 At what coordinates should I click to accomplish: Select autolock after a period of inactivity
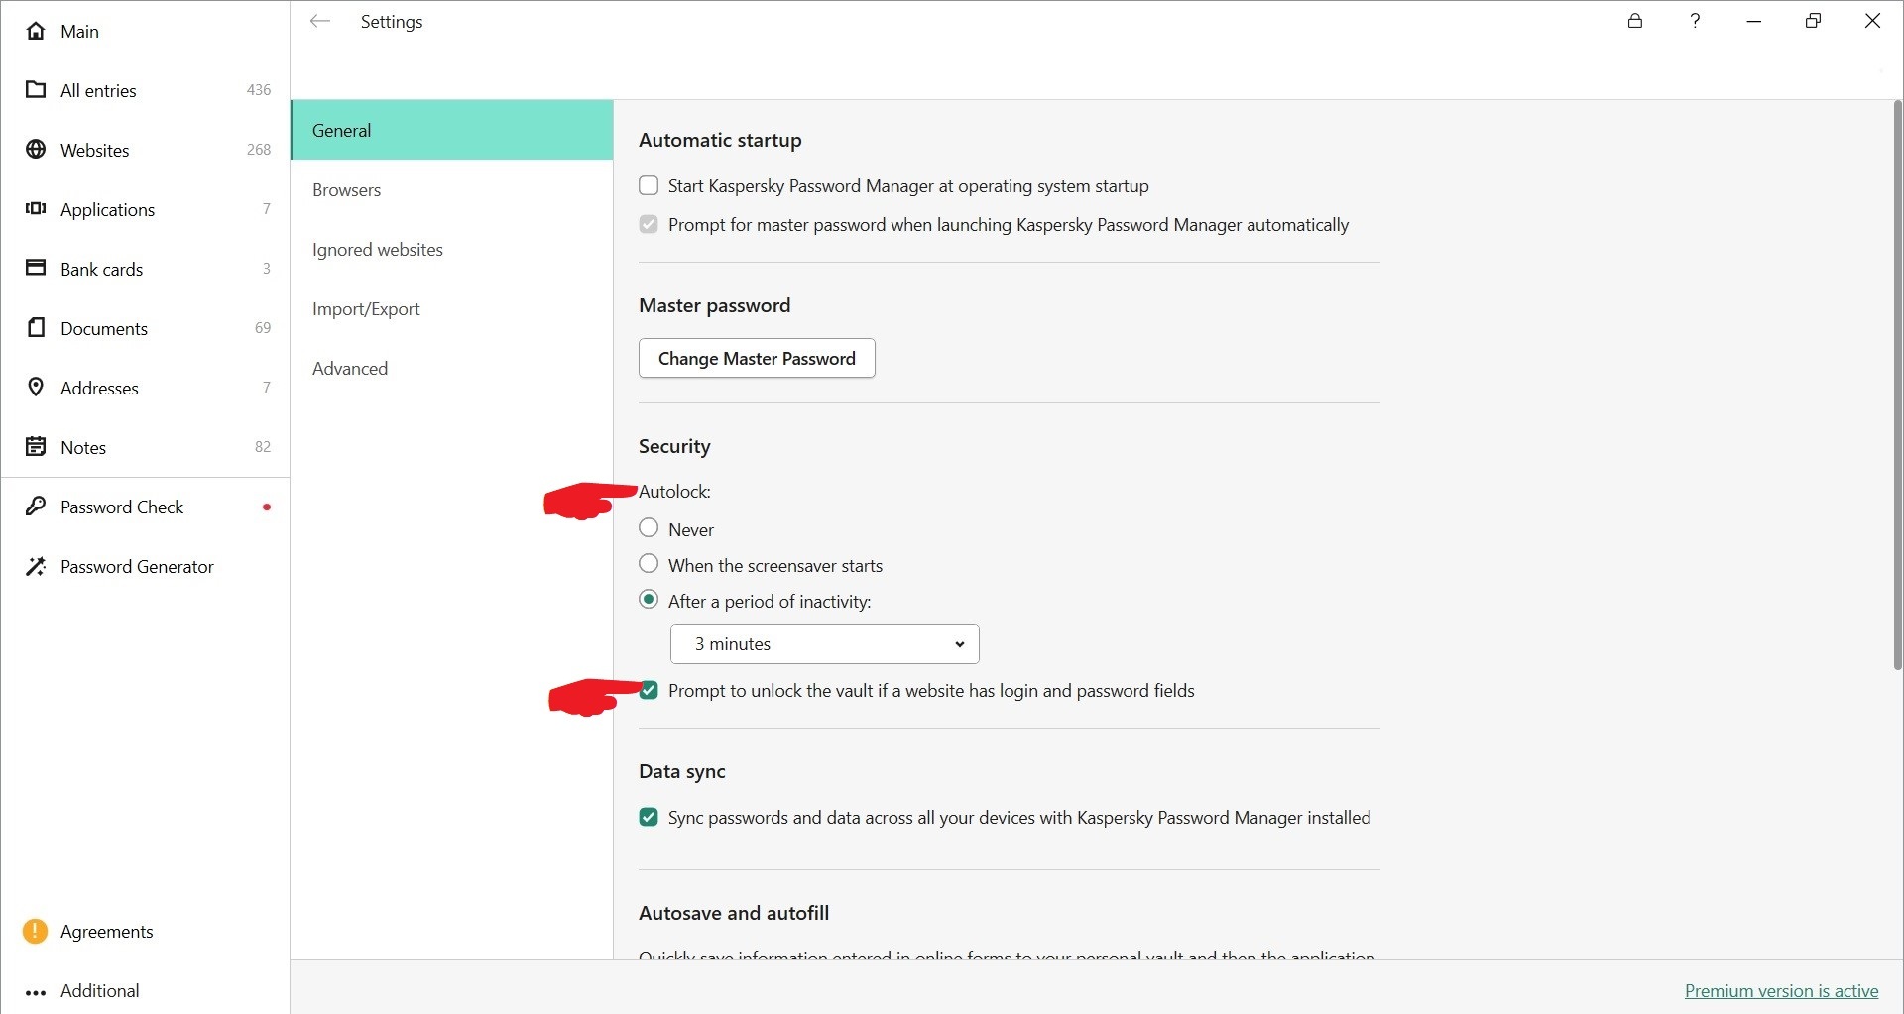[x=649, y=600]
